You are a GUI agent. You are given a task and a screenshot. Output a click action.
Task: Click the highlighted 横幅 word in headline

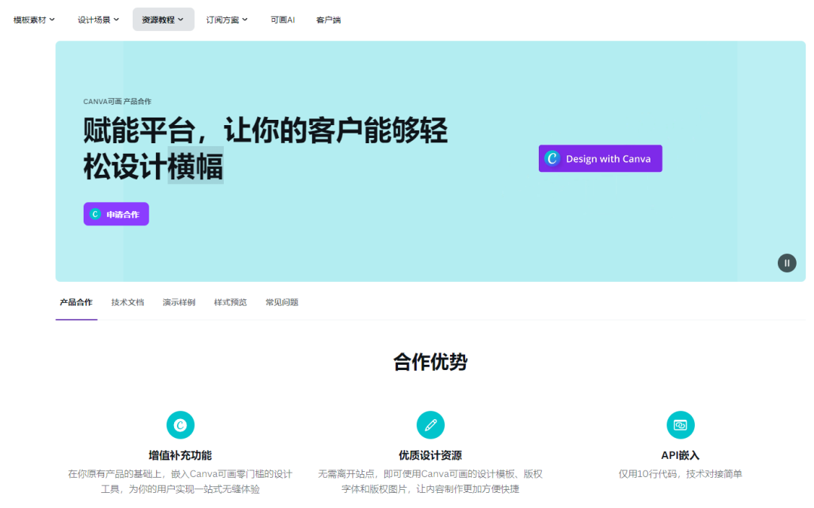point(195,166)
